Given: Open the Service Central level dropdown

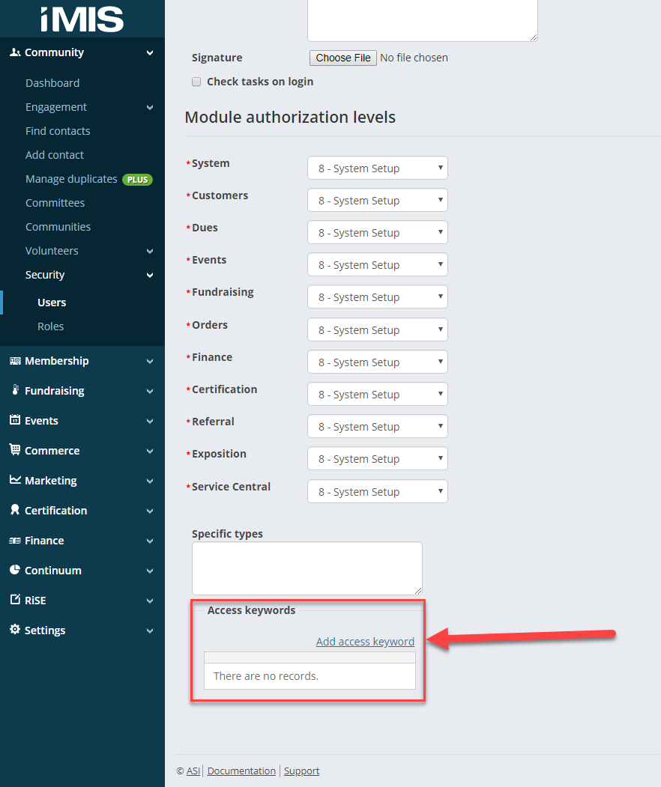Looking at the screenshot, I should pos(377,492).
